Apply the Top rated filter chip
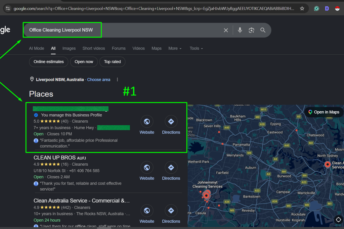The width and height of the screenshot is (344, 229). [112, 62]
